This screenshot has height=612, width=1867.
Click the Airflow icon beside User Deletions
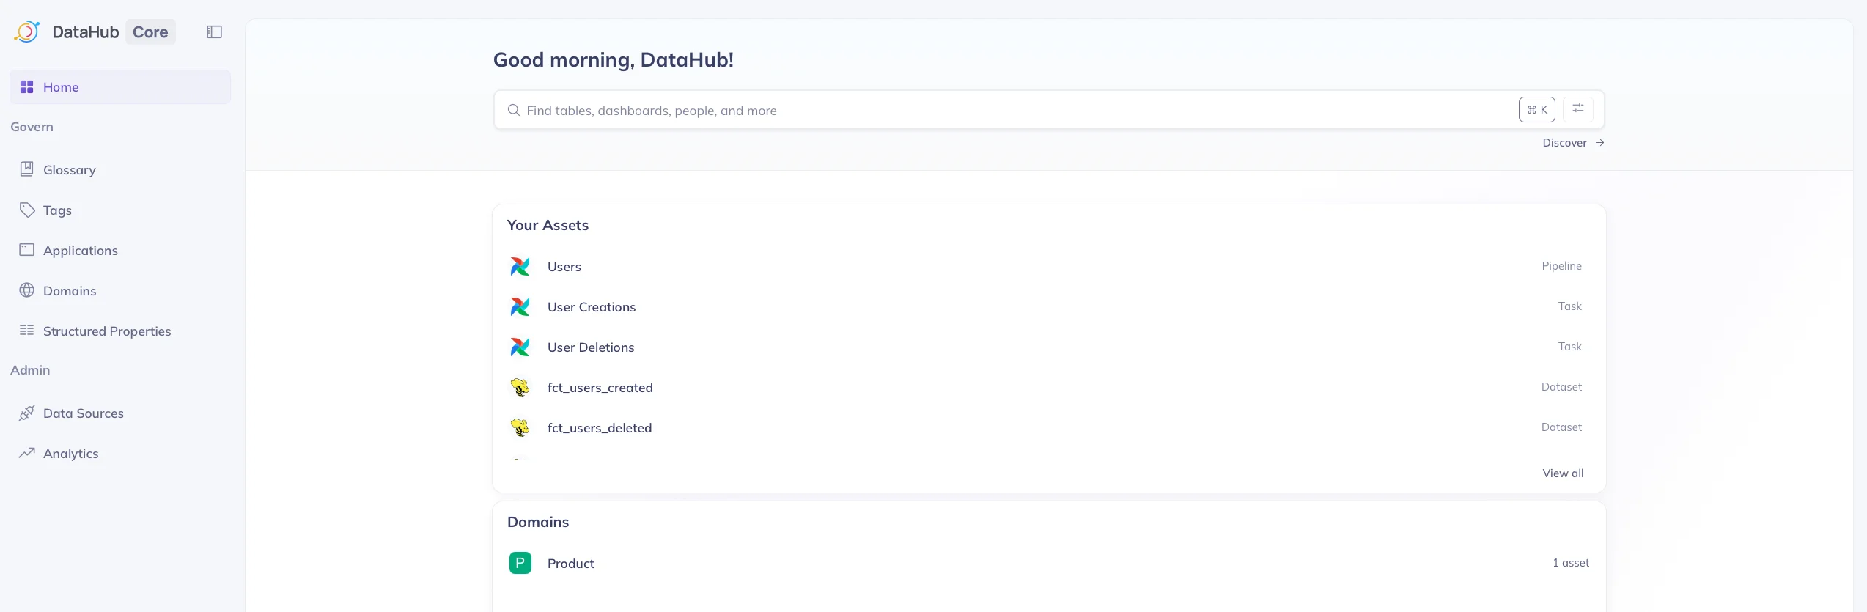coord(520,347)
